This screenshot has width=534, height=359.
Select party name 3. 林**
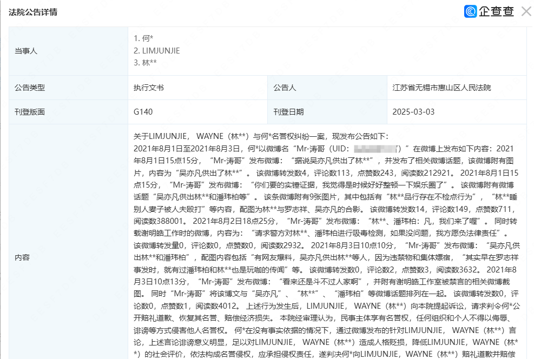pyautogui.click(x=145, y=63)
